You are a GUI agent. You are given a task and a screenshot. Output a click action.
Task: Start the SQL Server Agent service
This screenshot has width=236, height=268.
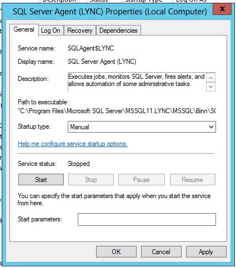click(x=41, y=180)
